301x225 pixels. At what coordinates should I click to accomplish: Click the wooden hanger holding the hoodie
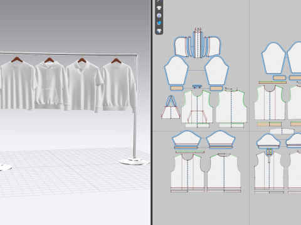coord(49,60)
